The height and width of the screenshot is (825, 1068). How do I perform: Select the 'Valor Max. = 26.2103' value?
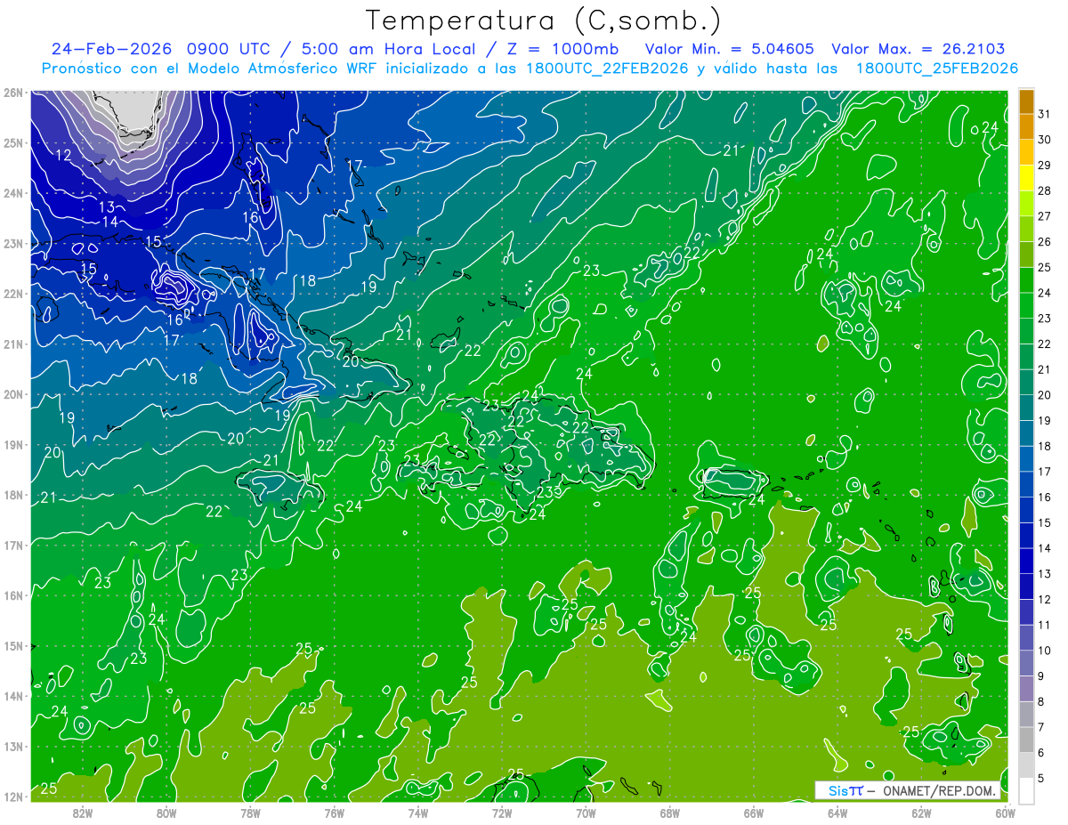(918, 49)
